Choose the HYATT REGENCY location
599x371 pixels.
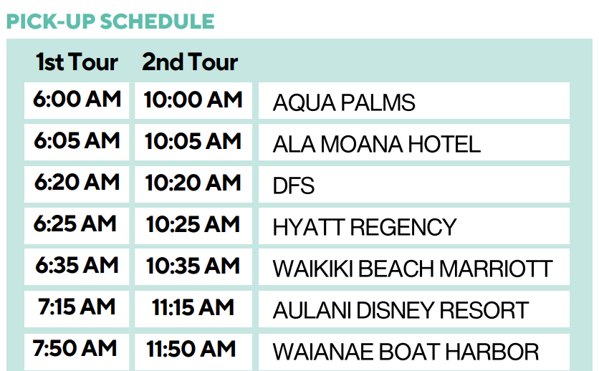pyautogui.click(x=413, y=227)
